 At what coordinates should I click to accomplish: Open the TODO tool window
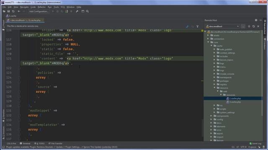click(39, 143)
